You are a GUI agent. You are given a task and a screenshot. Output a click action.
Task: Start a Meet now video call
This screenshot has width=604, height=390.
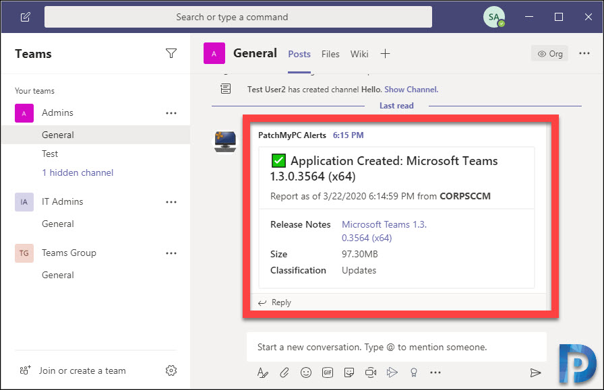pyautogui.click(x=371, y=372)
